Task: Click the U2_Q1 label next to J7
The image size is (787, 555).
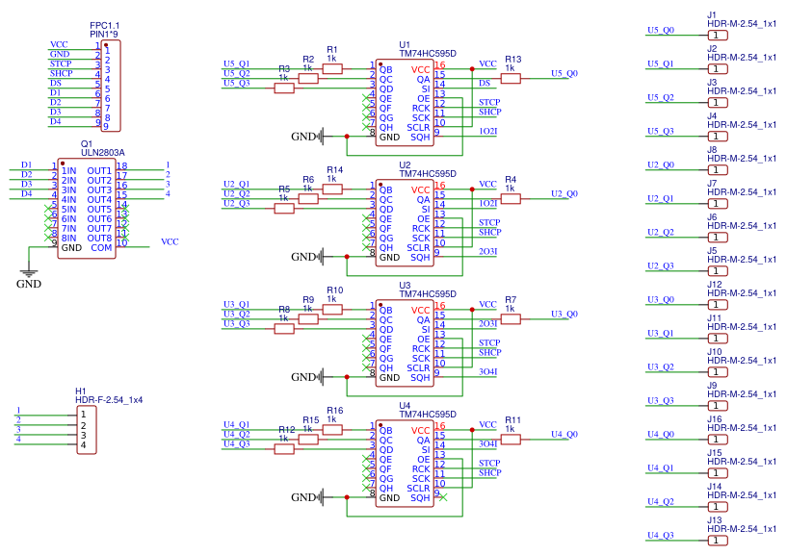Action: tap(661, 199)
